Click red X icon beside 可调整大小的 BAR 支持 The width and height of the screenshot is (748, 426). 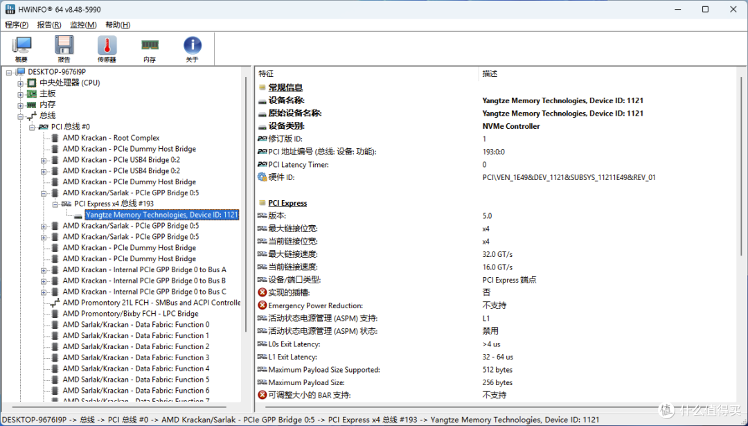coord(262,395)
